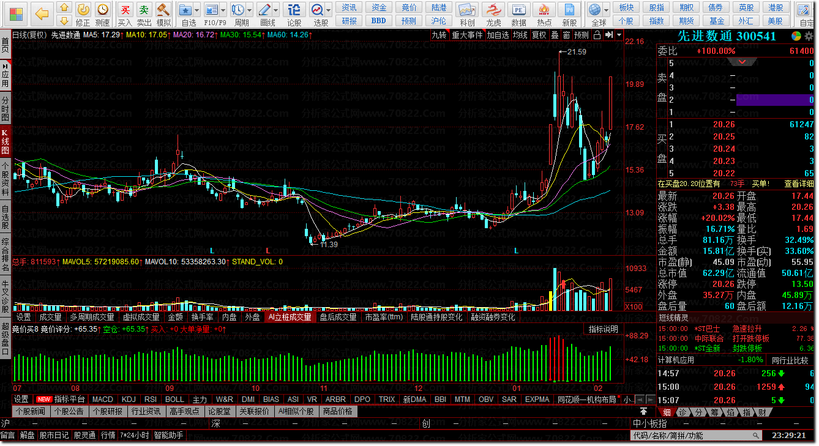Toggle the 预测 forecast option
Image resolution: width=819 pixels, height=446 pixels.
(581, 35)
